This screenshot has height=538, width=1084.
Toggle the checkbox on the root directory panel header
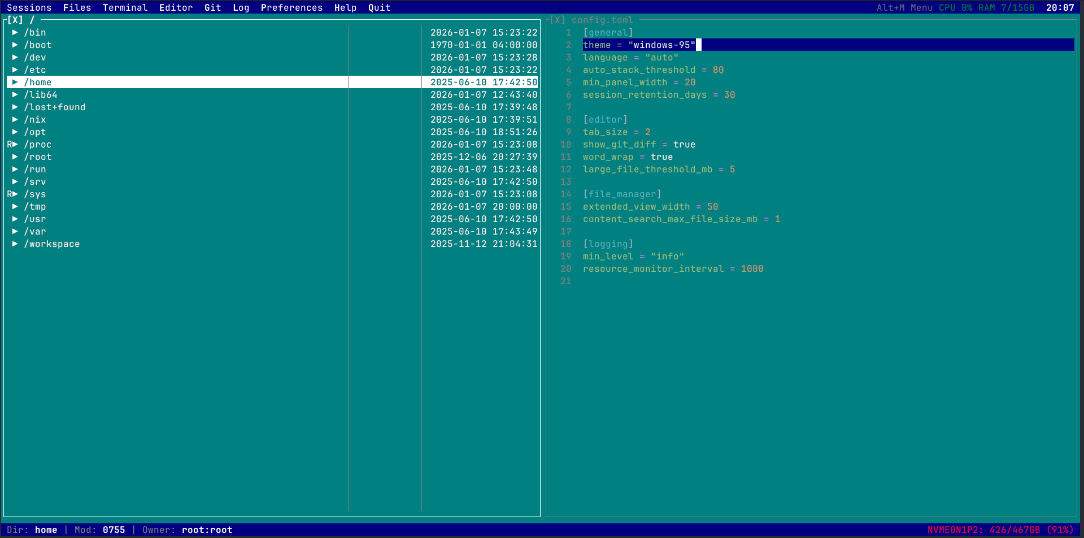(x=15, y=20)
